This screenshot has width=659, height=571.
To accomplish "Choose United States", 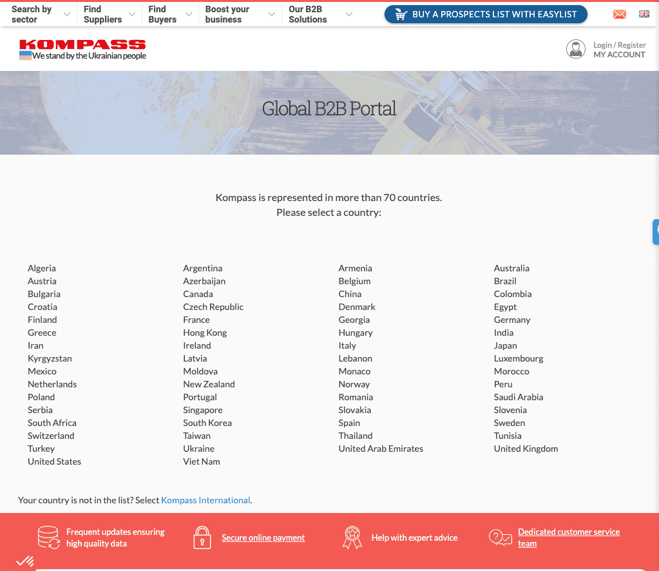I will (x=54, y=461).
